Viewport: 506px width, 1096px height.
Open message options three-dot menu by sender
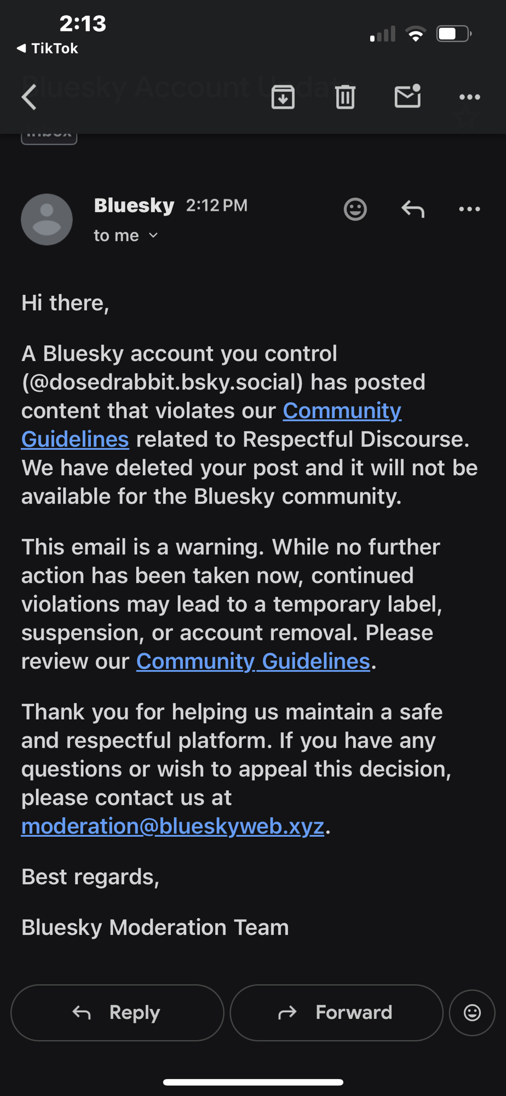[x=469, y=209]
